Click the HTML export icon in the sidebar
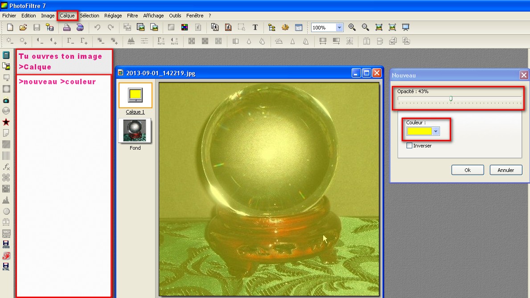This screenshot has width=530, height=298. 6,266
